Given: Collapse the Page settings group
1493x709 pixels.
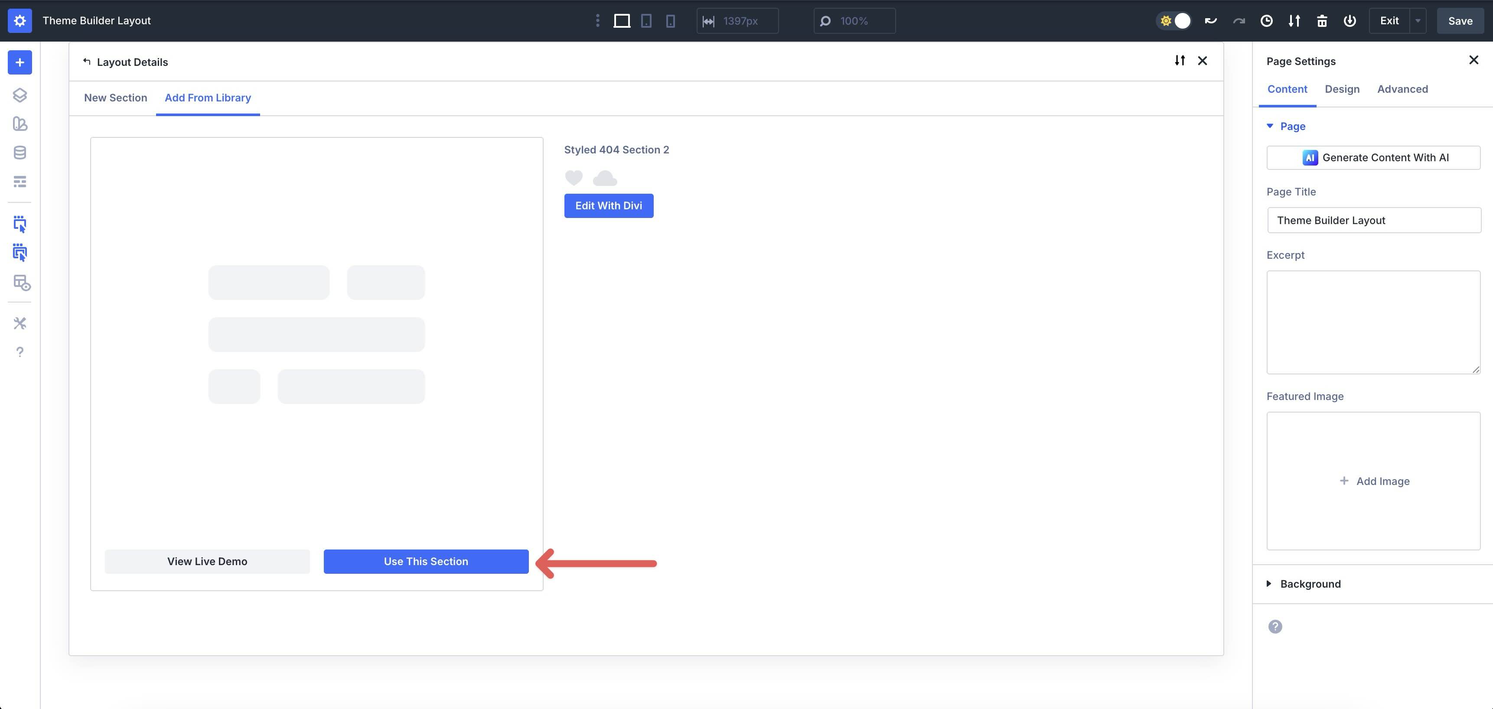Looking at the screenshot, I should 1271,126.
